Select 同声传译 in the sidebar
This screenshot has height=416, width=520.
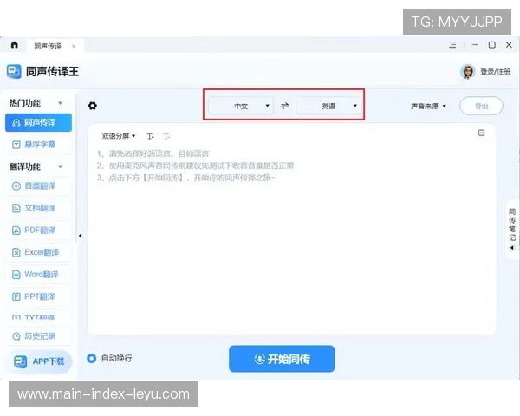[x=38, y=122]
